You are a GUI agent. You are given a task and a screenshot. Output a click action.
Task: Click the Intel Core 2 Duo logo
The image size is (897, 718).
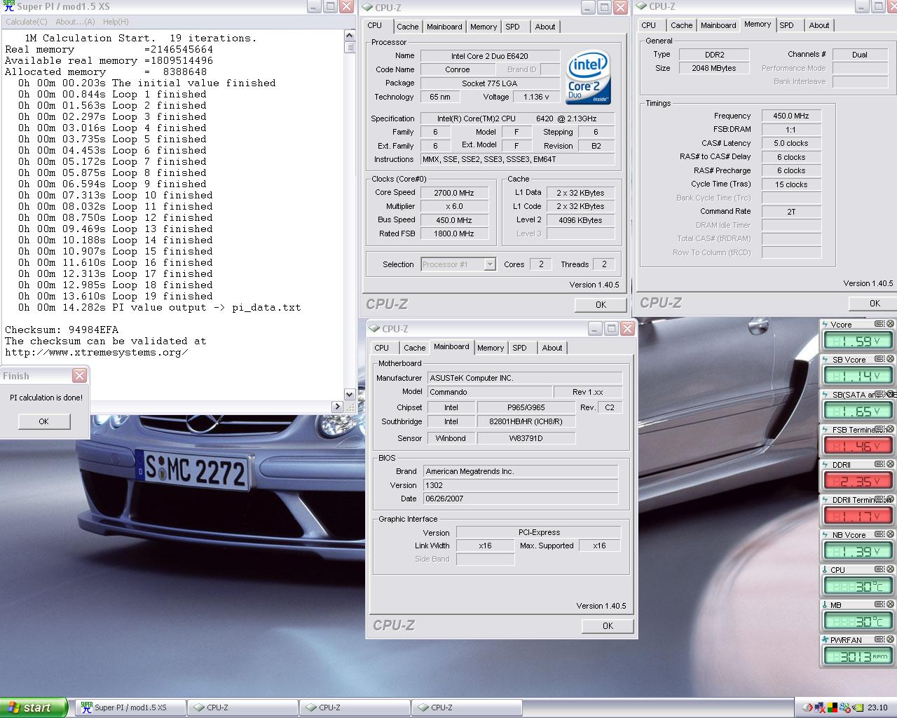click(x=589, y=76)
